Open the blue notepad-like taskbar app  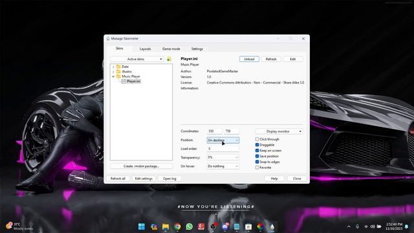coord(237,227)
